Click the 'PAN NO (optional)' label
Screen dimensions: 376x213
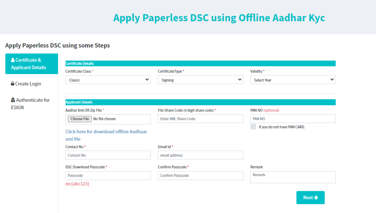pyautogui.click(x=265, y=110)
